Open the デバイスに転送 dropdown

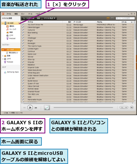coord(49,18)
